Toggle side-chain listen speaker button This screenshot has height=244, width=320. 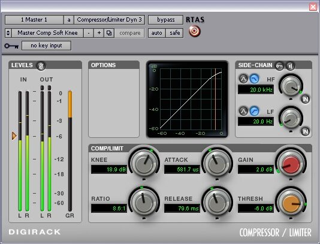click(290, 66)
